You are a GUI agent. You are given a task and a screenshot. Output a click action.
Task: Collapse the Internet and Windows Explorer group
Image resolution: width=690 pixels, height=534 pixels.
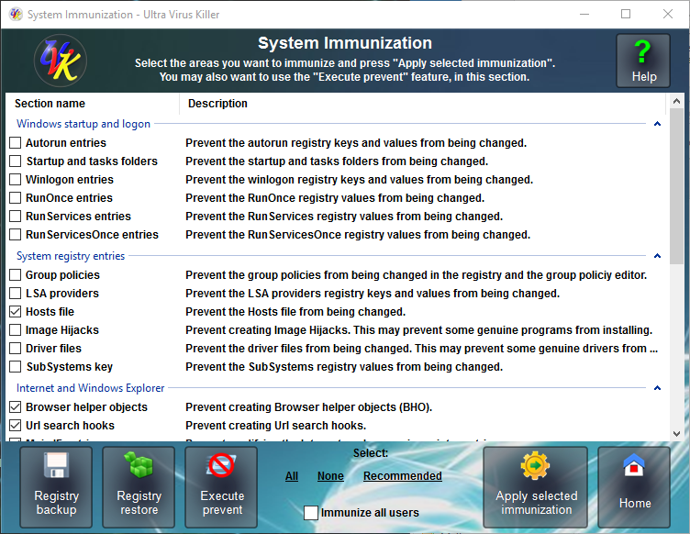coord(657,388)
